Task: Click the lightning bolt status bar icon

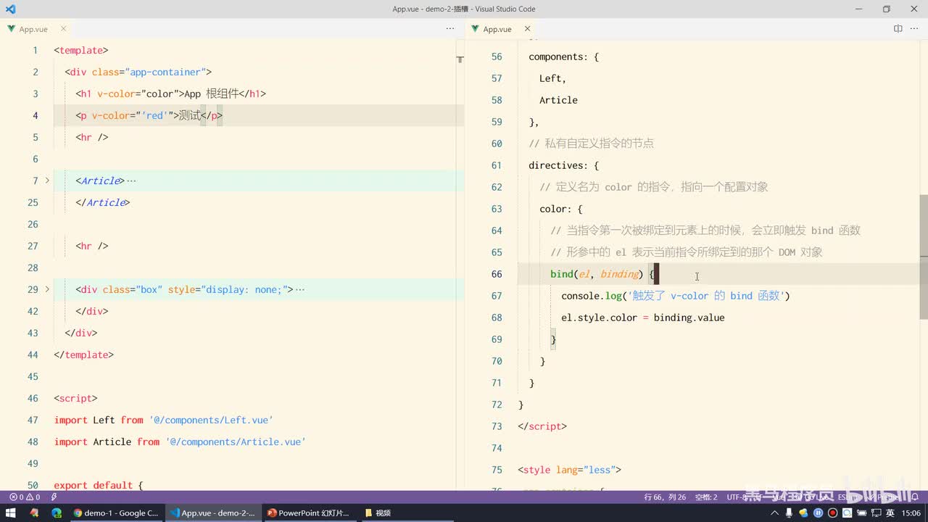Action: tap(54, 497)
